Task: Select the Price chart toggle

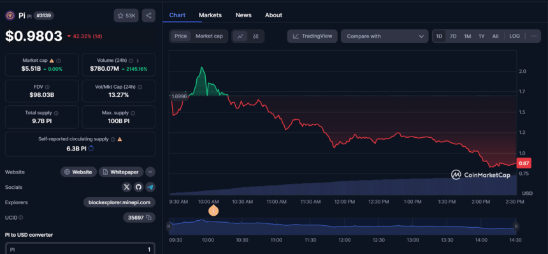Action: 181,36
